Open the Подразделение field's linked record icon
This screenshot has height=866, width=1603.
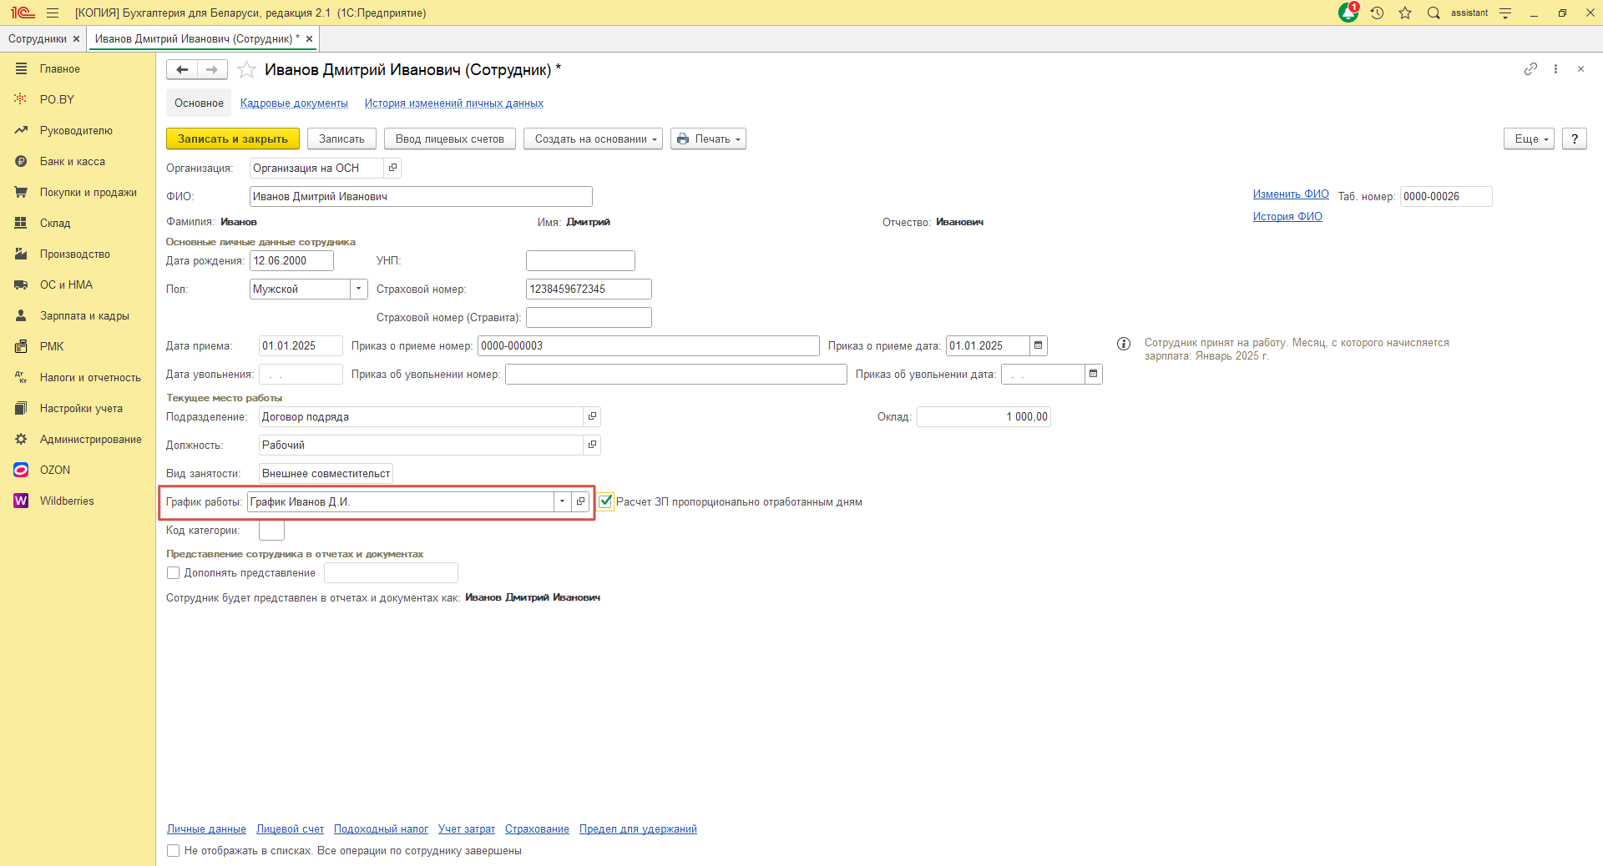[592, 416]
